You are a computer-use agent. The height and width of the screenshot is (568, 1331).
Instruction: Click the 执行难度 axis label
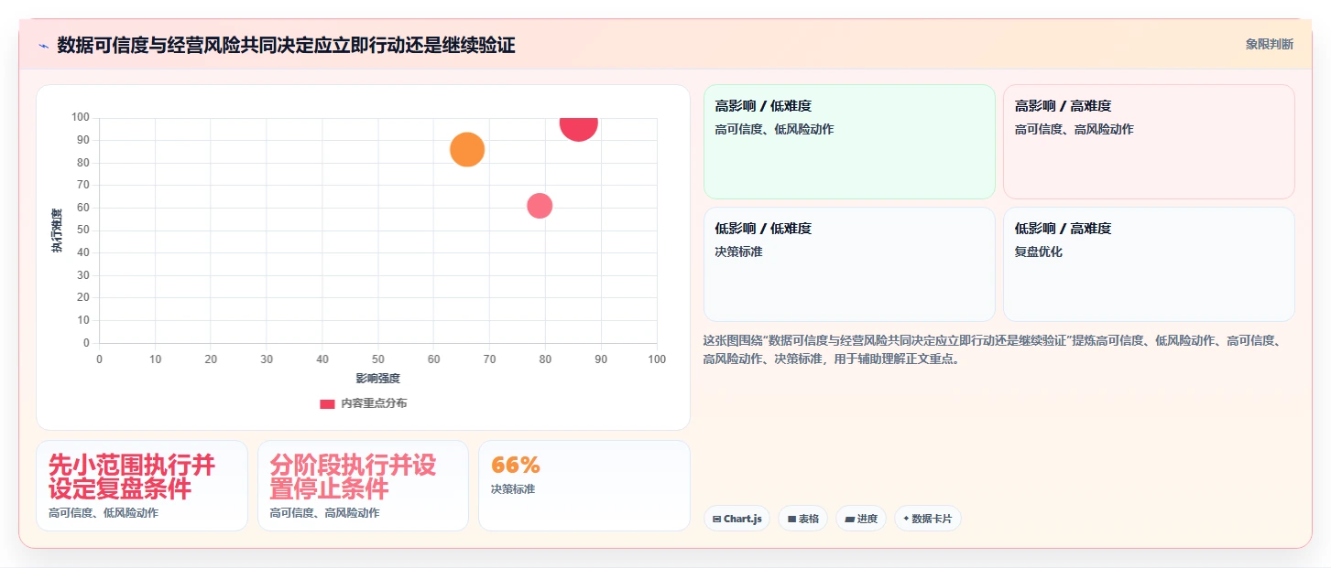(x=57, y=230)
